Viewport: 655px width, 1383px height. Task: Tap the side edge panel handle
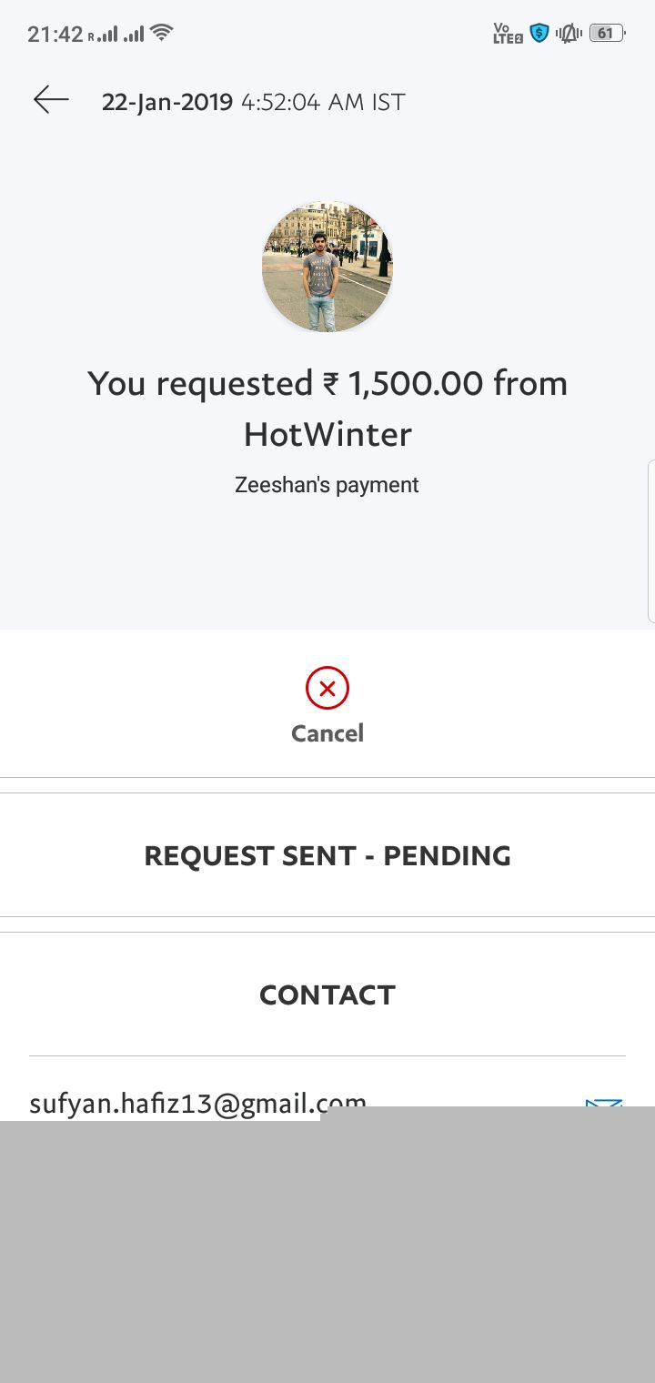coord(650,541)
